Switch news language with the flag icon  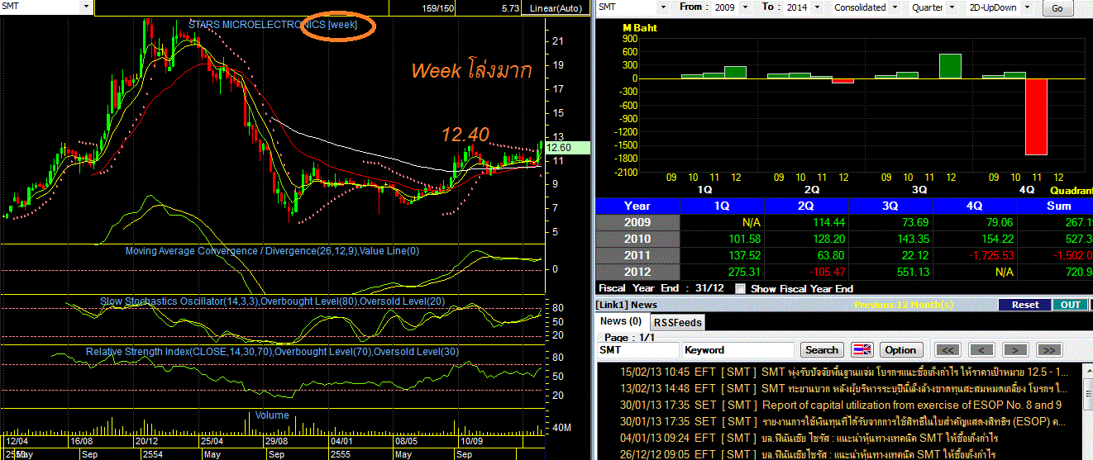click(x=862, y=349)
